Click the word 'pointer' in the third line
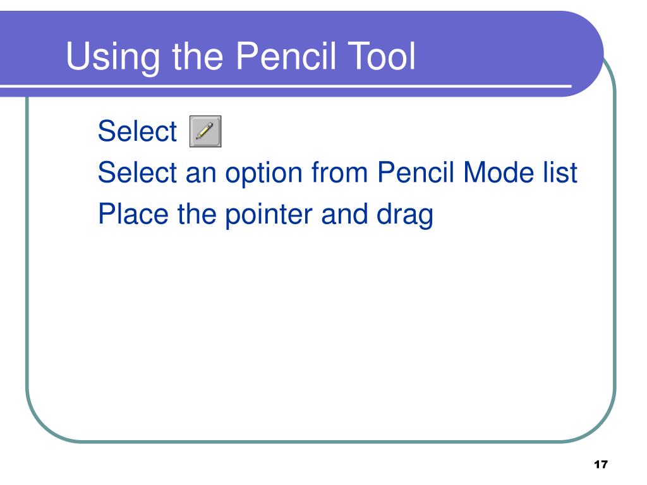647x485 pixels. (x=269, y=216)
